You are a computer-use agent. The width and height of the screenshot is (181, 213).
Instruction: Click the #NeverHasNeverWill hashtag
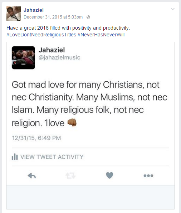click(101, 35)
